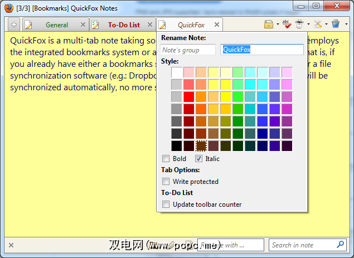354x258 pixels.
Task: Close the To-Do List tab
Action: (150, 25)
